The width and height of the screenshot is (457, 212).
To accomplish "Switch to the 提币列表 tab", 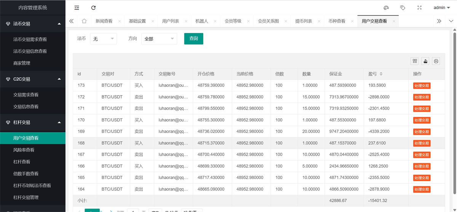I will [304, 21].
